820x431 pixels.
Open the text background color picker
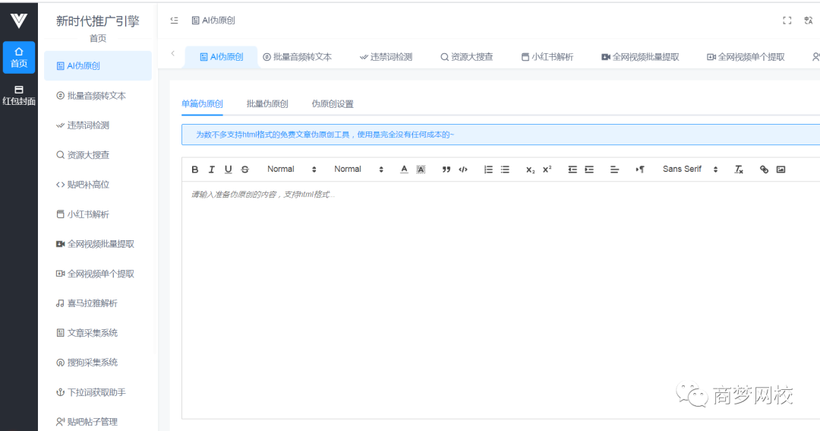coord(421,170)
